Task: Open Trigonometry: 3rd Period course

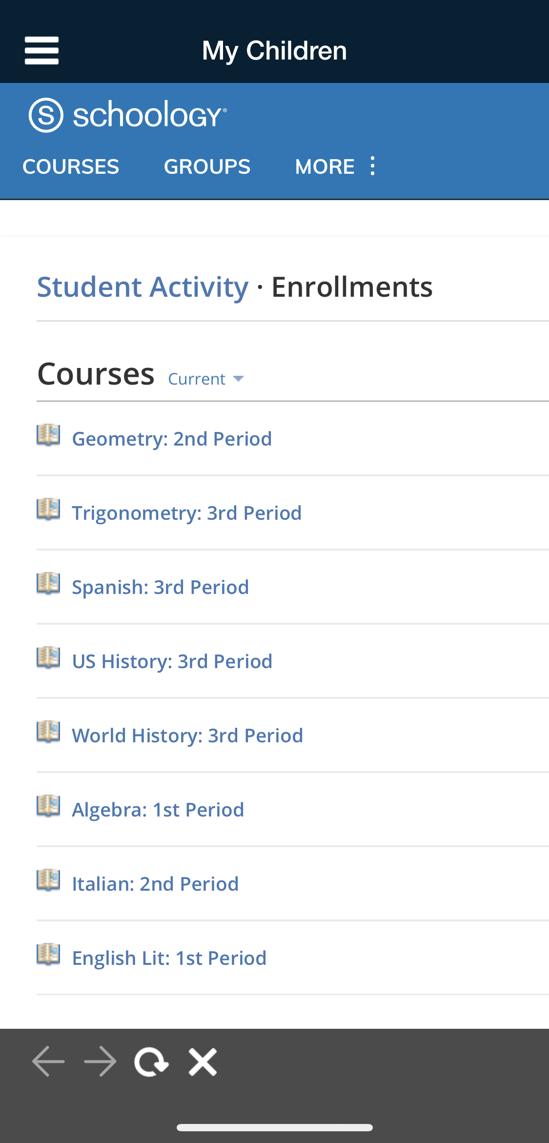Action: pyautogui.click(x=186, y=513)
